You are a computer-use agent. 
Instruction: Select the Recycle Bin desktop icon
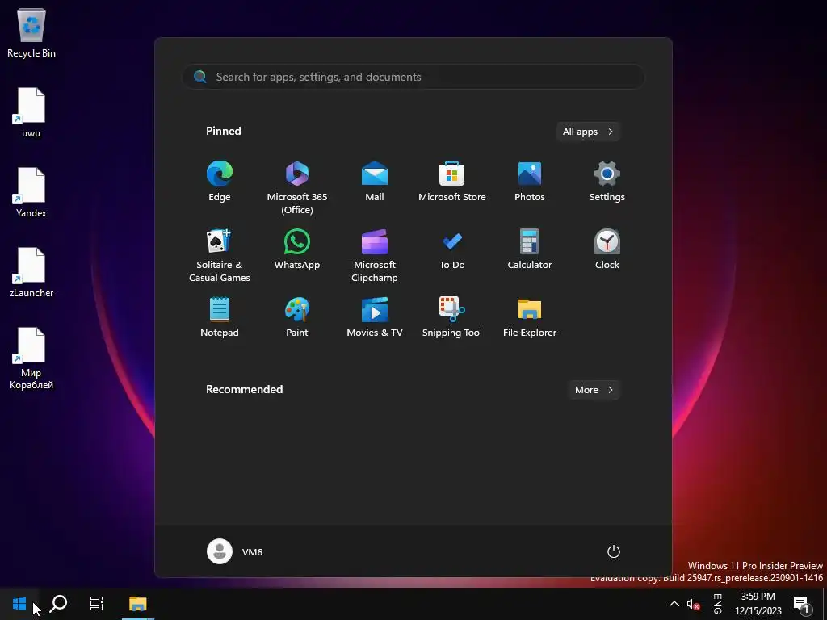click(x=31, y=32)
